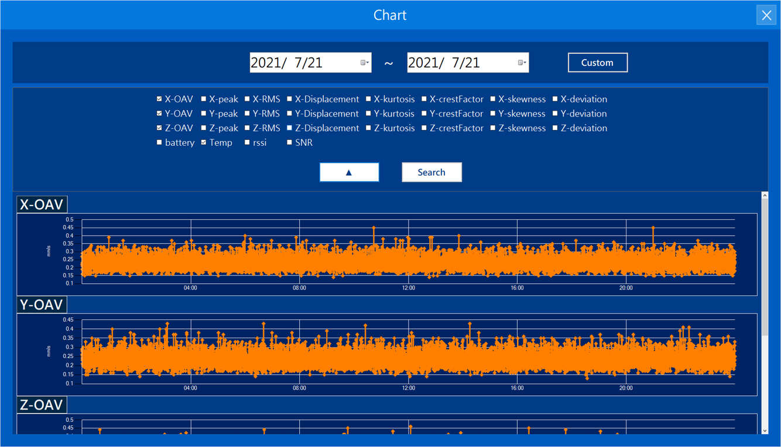Viewport: 781px width, 447px height.
Task: Turn on the Z-crestFactor checkbox
Action: coord(424,128)
